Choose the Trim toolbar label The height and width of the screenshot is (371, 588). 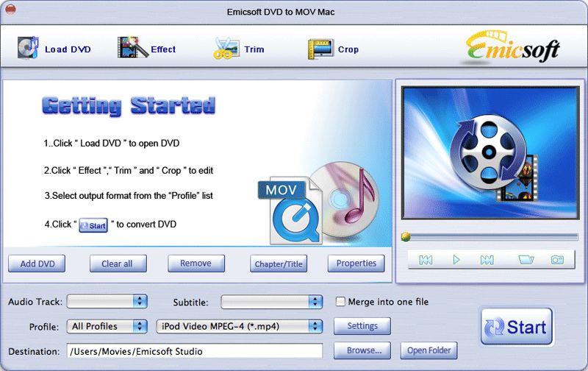(254, 49)
